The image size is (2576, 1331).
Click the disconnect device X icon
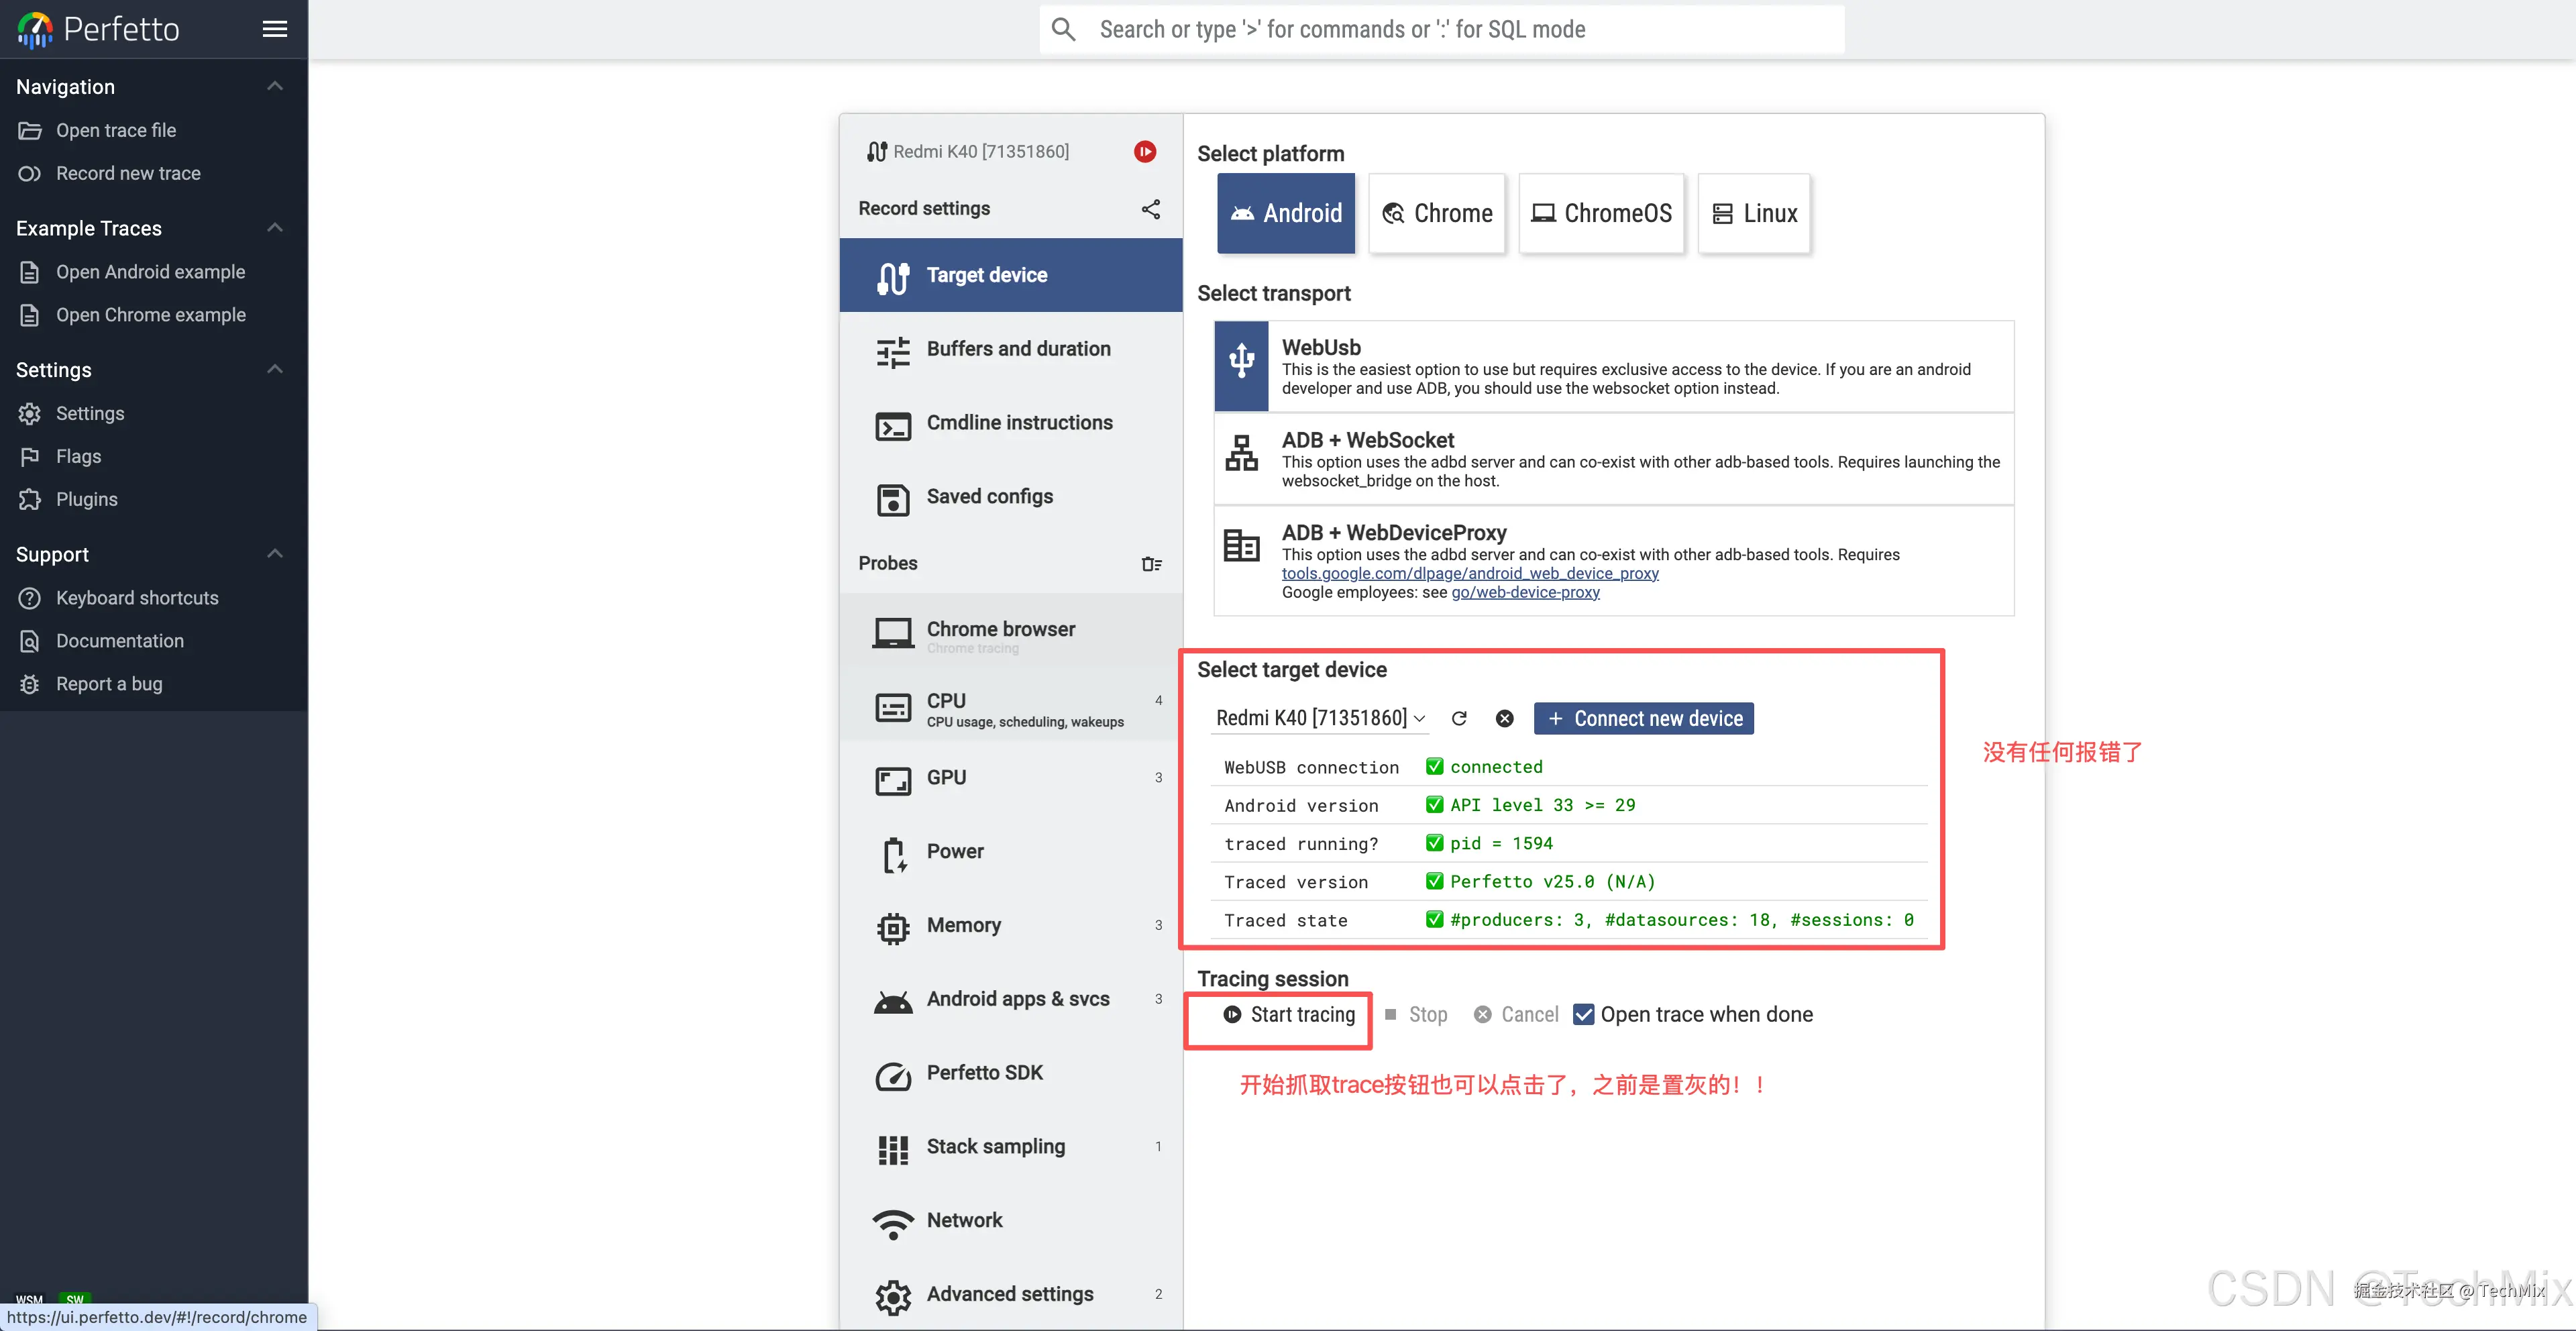click(x=1504, y=718)
